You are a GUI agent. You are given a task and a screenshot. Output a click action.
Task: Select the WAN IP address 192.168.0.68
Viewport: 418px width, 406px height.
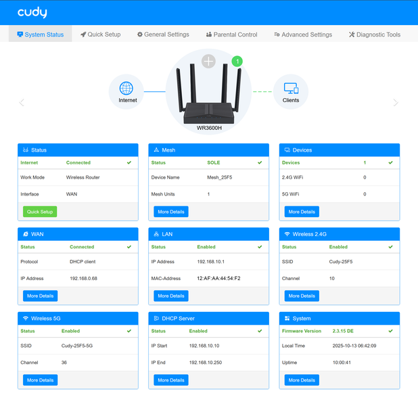(x=83, y=278)
